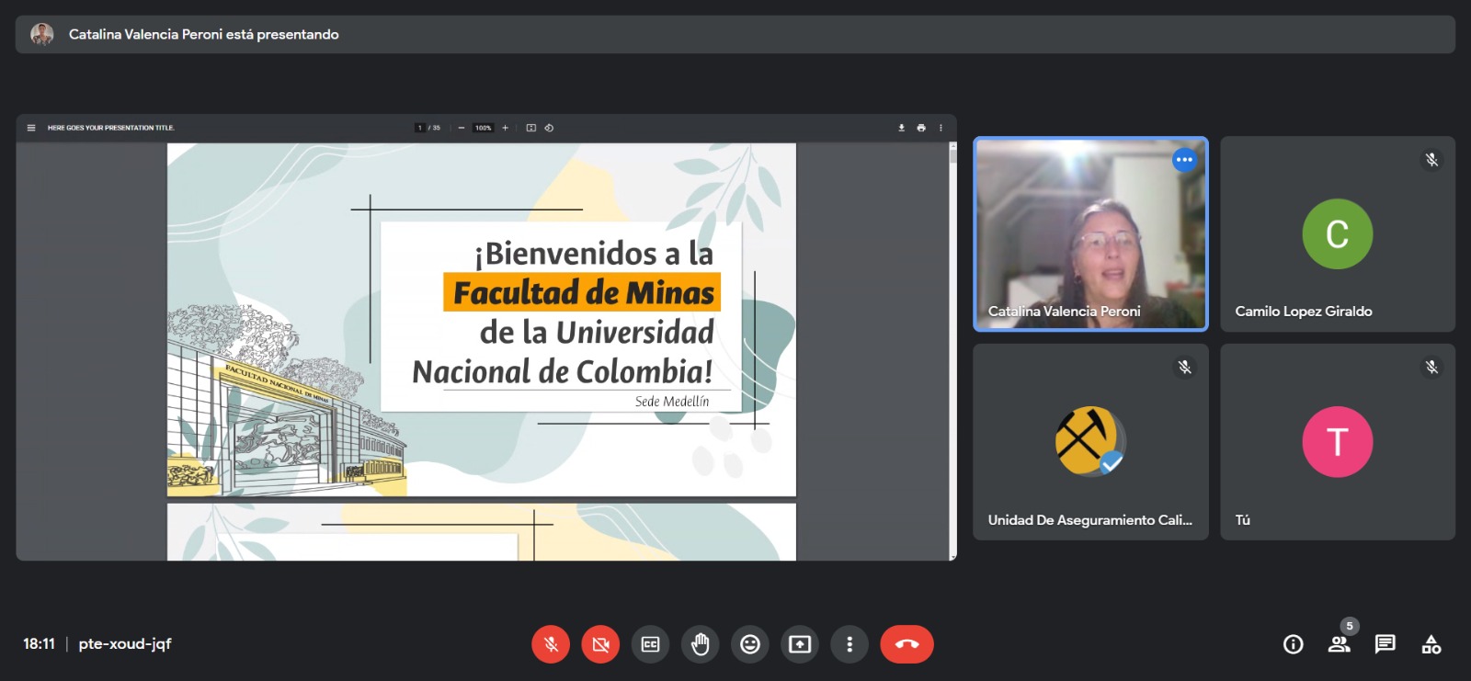Click the meeting code pte-xoud-jqf
The height and width of the screenshot is (681, 1471).
click(125, 643)
